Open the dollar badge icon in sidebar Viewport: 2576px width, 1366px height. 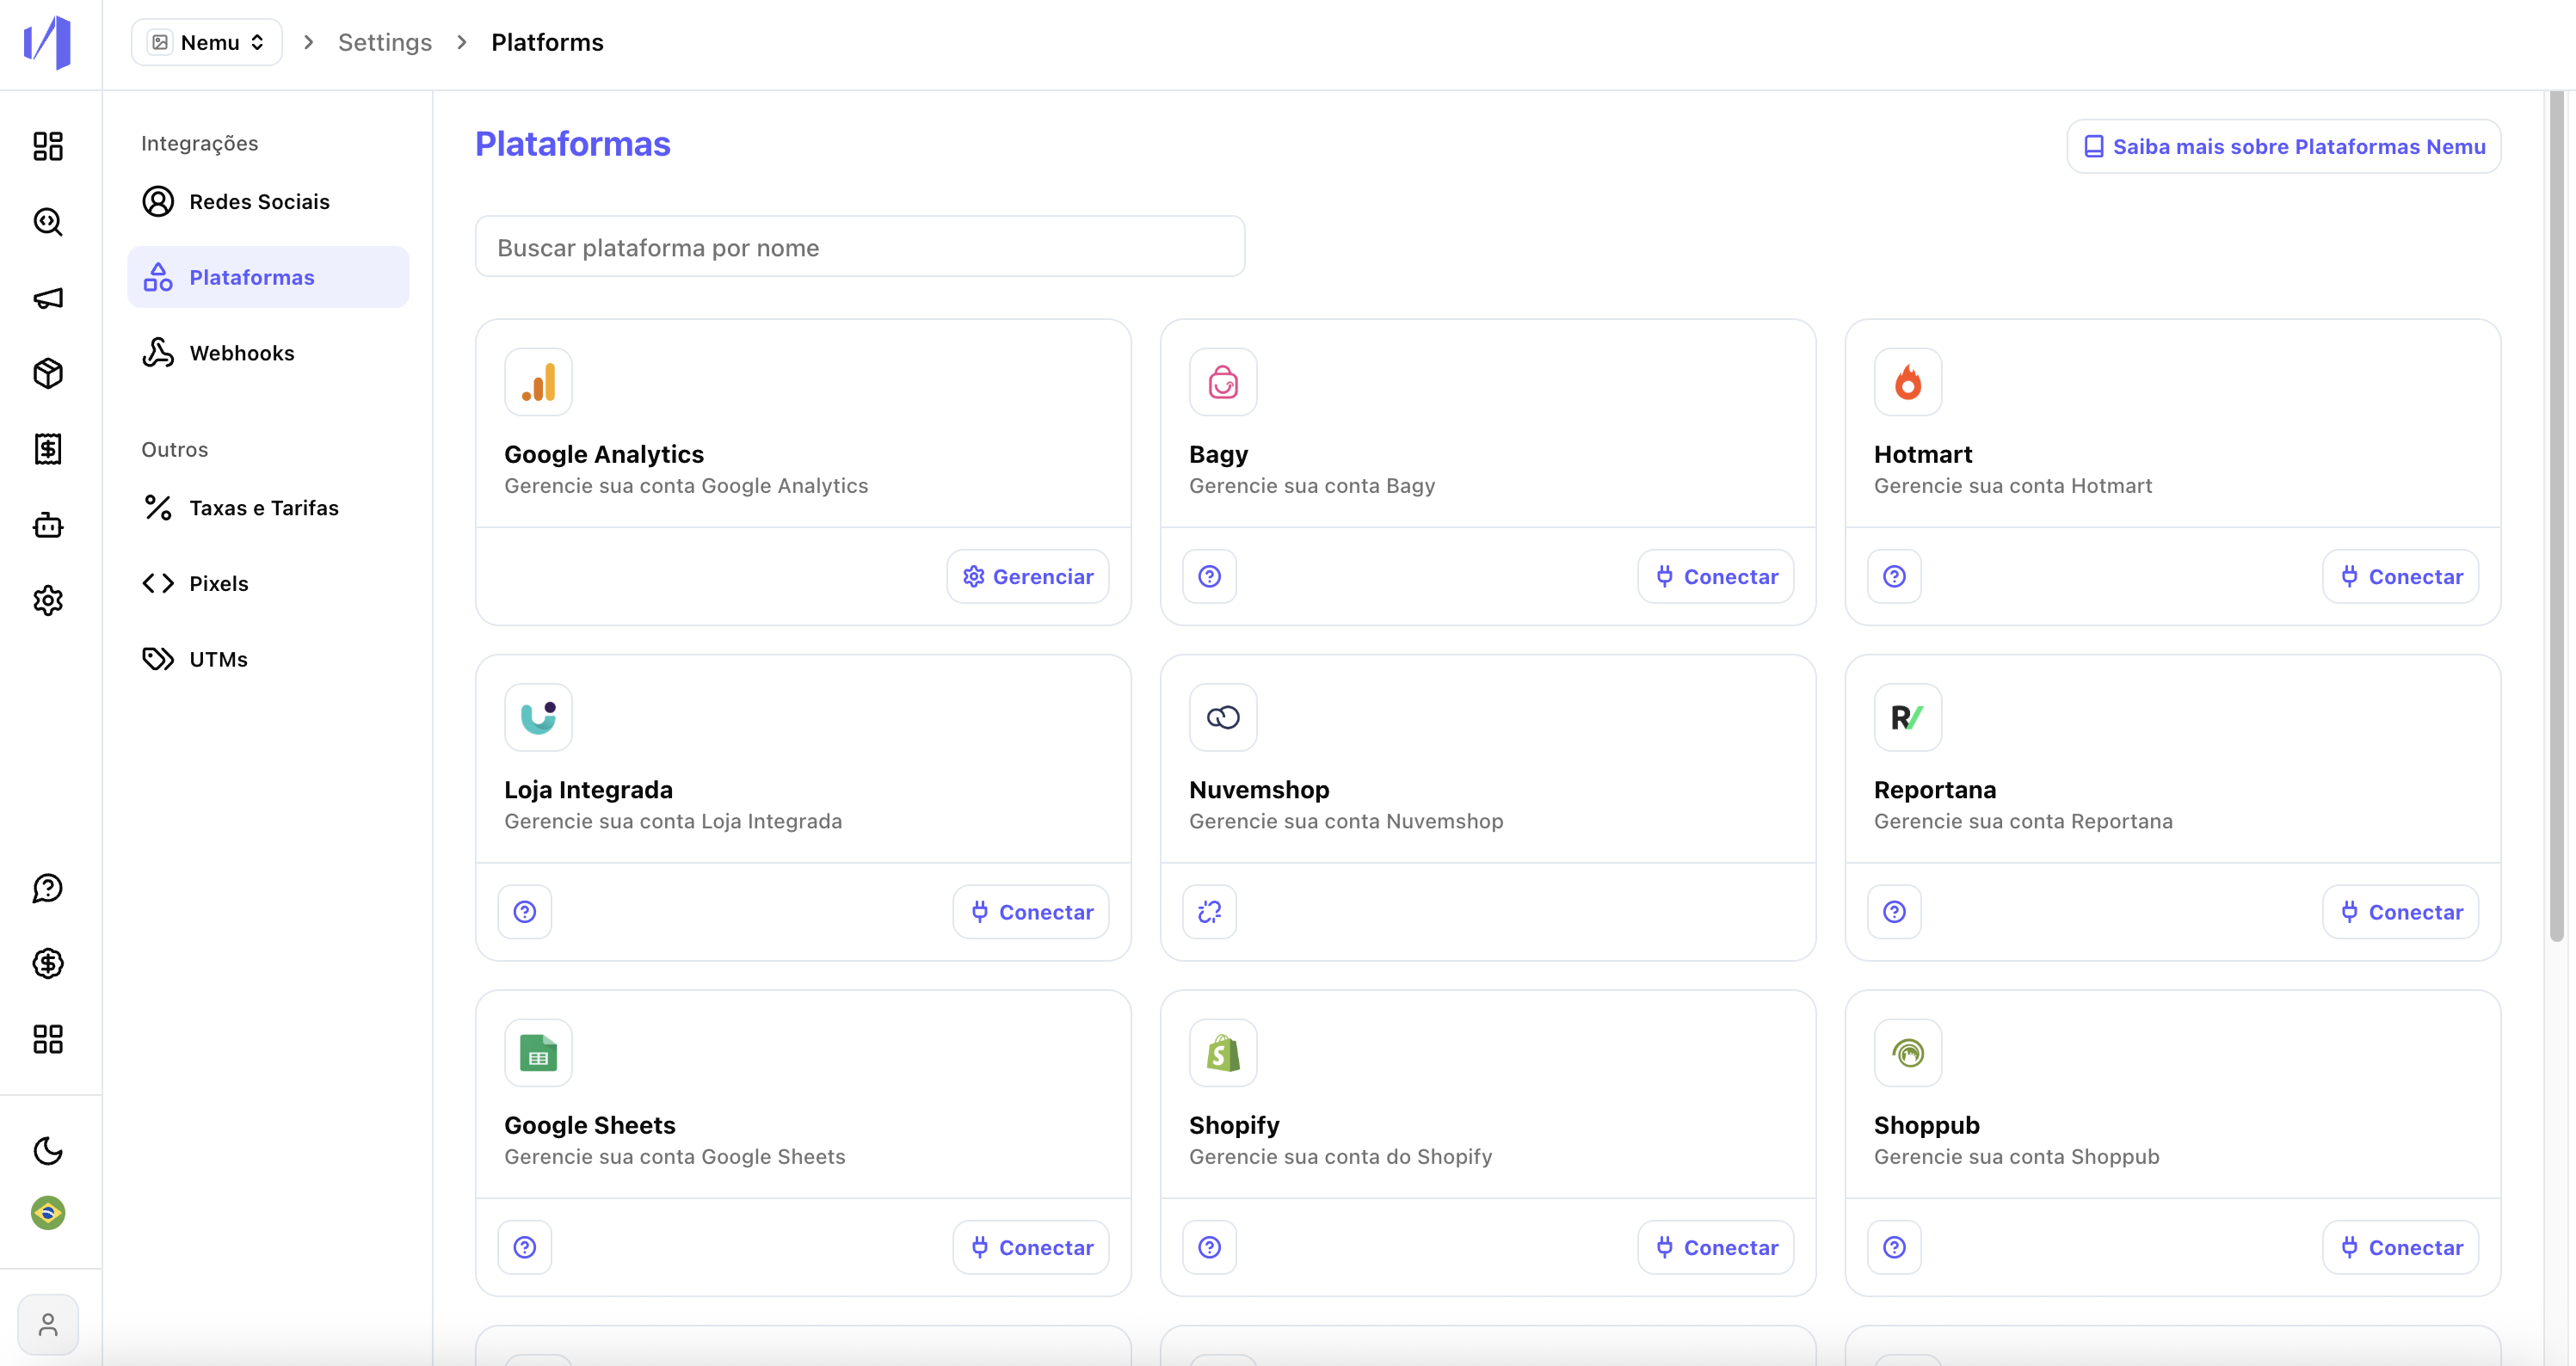48,964
